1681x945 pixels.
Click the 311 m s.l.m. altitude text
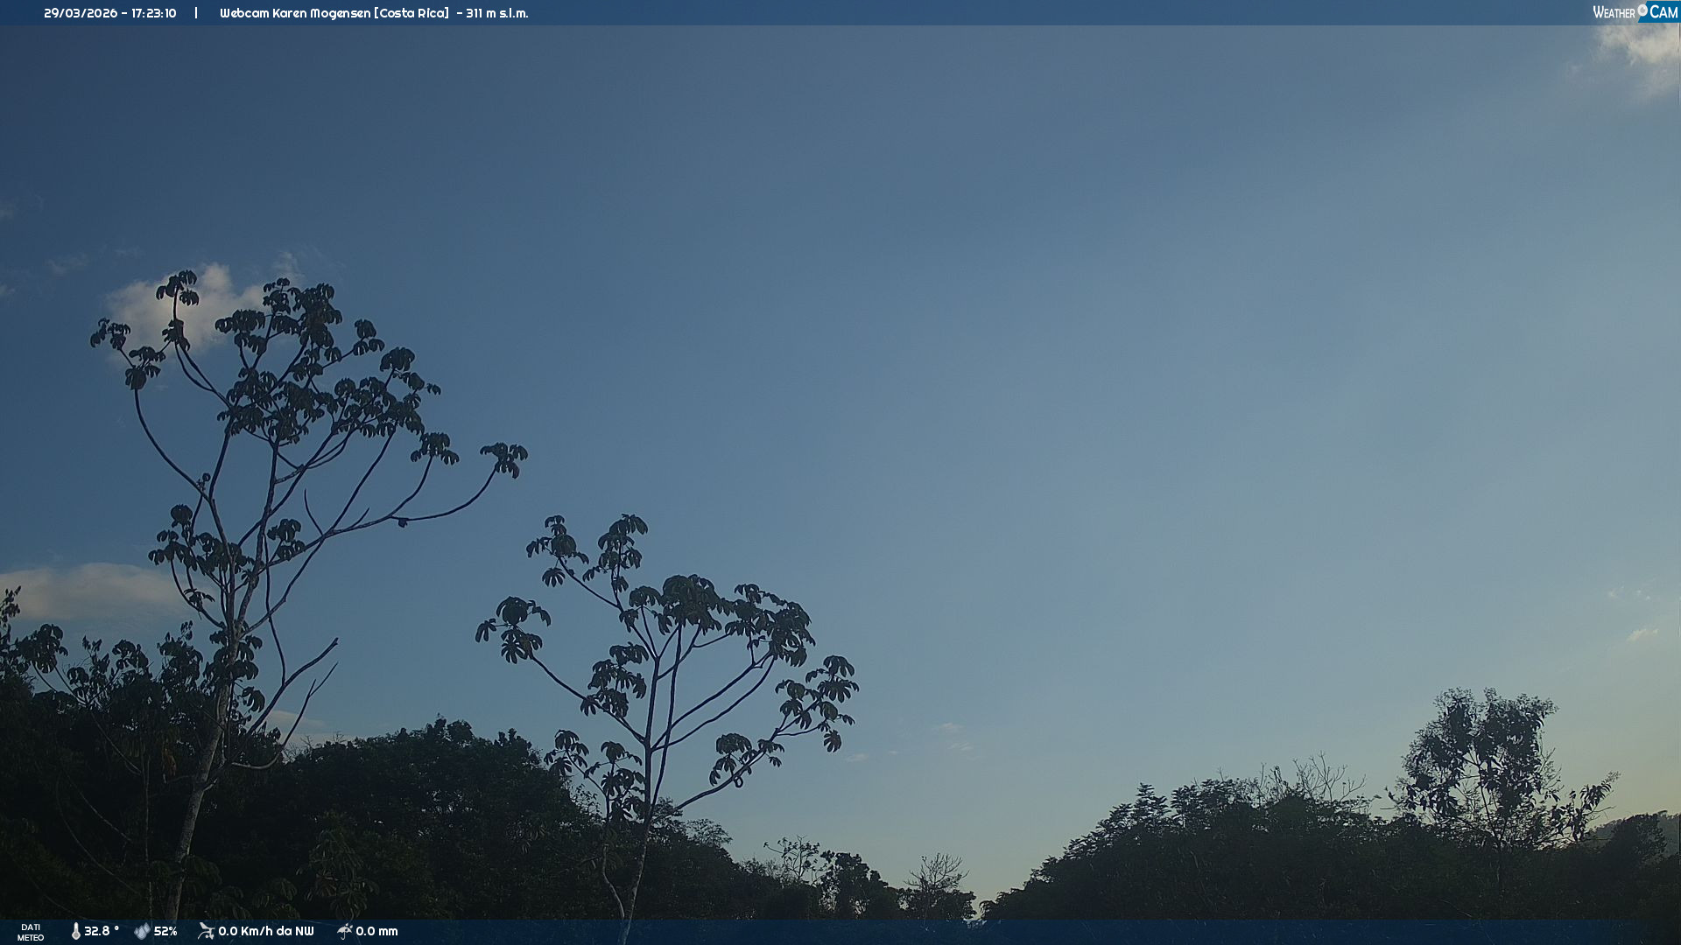pos(496,13)
